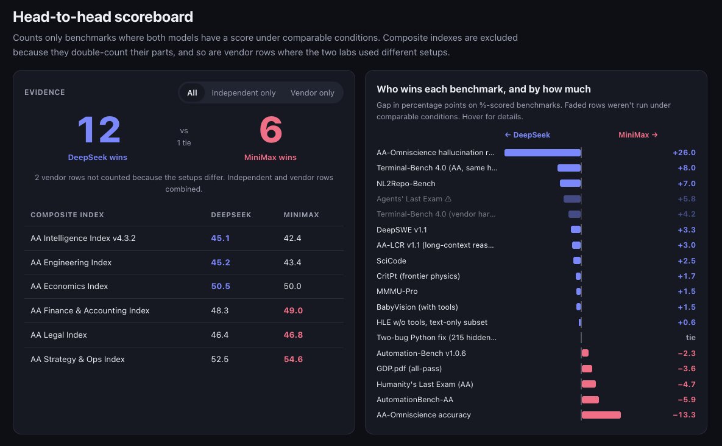The height and width of the screenshot is (446, 722).
Task: Click the "MiniMax →" chart axis label
Action: click(x=638, y=134)
